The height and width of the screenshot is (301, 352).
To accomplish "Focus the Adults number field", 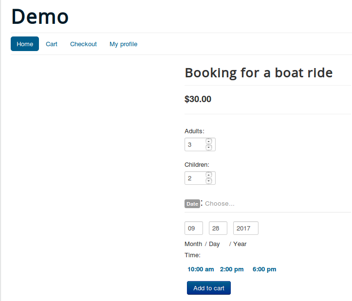I will [x=195, y=144].
